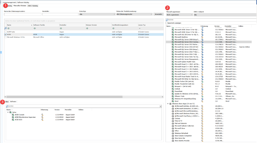Uncheck the AESB row checkbox

5,34
